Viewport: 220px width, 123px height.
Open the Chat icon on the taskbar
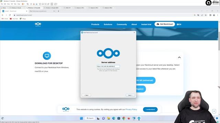click(103, 118)
